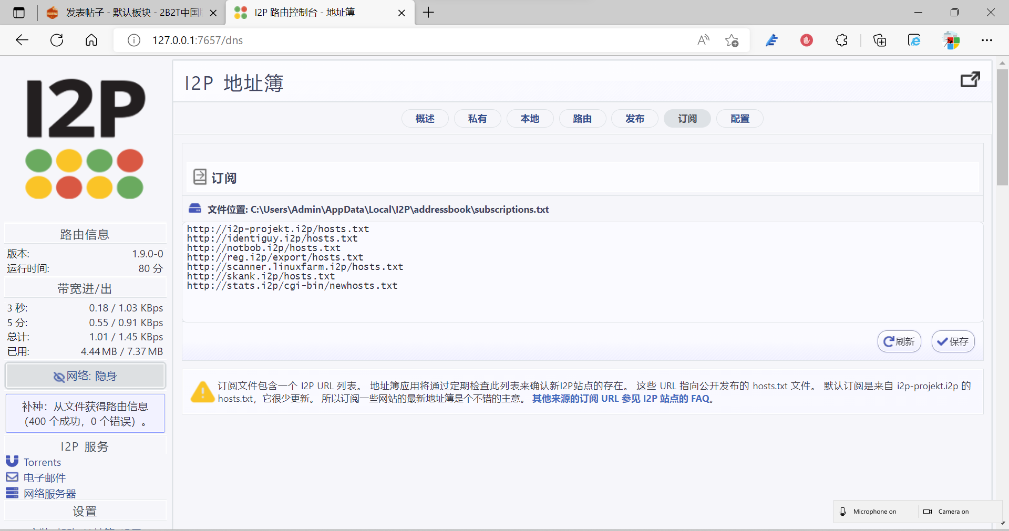Save subscriptions with the 保存 button

coord(953,341)
